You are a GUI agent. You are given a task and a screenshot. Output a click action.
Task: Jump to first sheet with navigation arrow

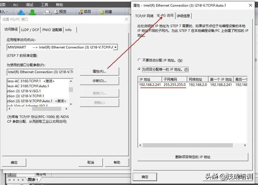click(9, 180)
